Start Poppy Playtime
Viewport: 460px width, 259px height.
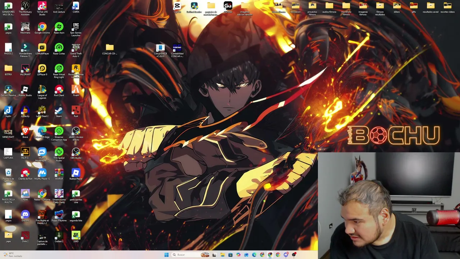pos(59,216)
